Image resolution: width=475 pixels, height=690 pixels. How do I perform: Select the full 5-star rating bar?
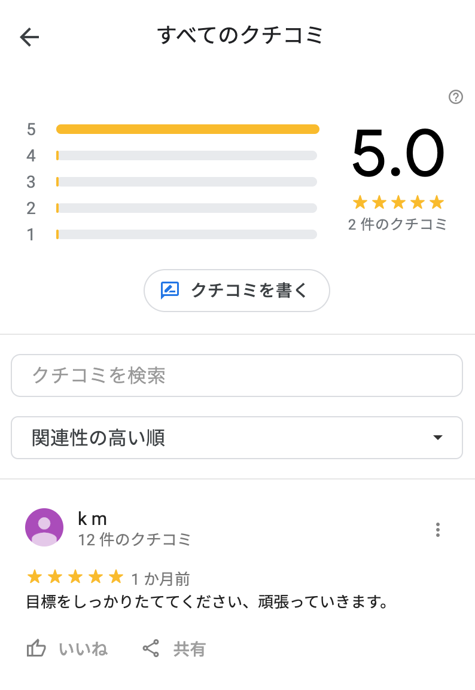coord(187,129)
